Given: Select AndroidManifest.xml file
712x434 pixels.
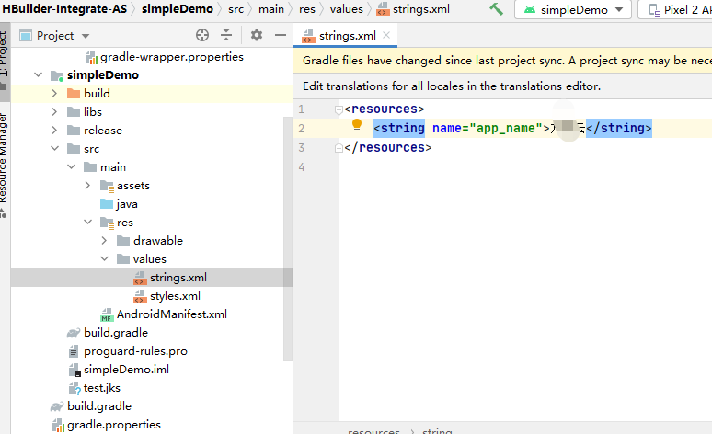Looking at the screenshot, I should click(x=164, y=314).
